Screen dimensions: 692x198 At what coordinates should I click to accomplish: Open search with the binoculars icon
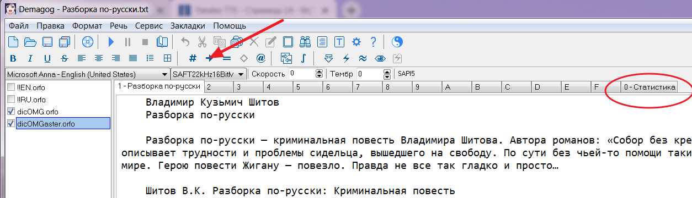pos(305,42)
